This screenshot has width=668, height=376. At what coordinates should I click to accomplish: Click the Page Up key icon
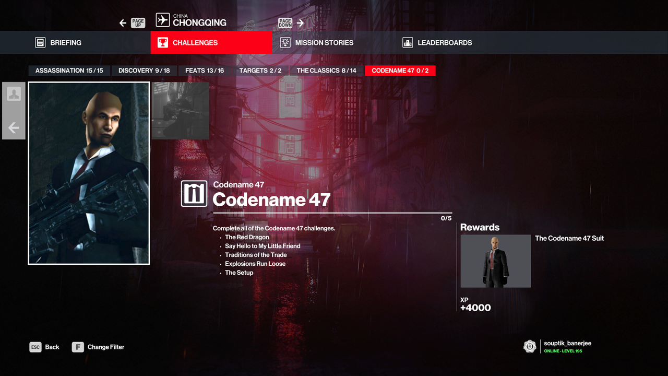click(x=138, y=23)
